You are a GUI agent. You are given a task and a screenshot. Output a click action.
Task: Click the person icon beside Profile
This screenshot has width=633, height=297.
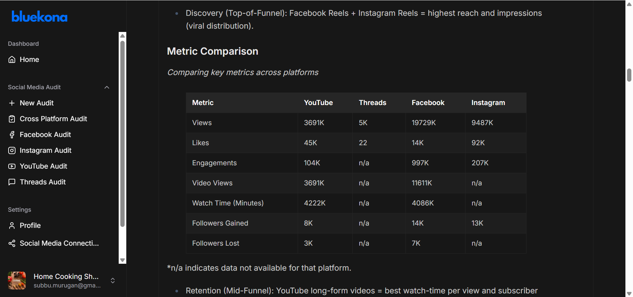12,226
